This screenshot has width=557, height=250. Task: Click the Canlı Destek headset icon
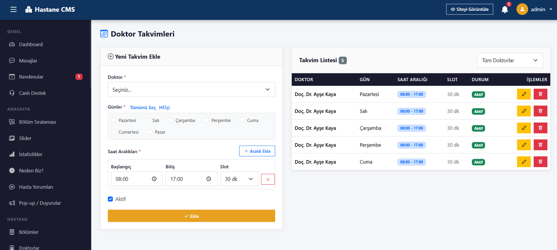[12, 93]
